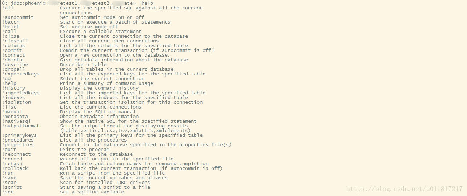Click the !outputformat command name

coord(21,126)
